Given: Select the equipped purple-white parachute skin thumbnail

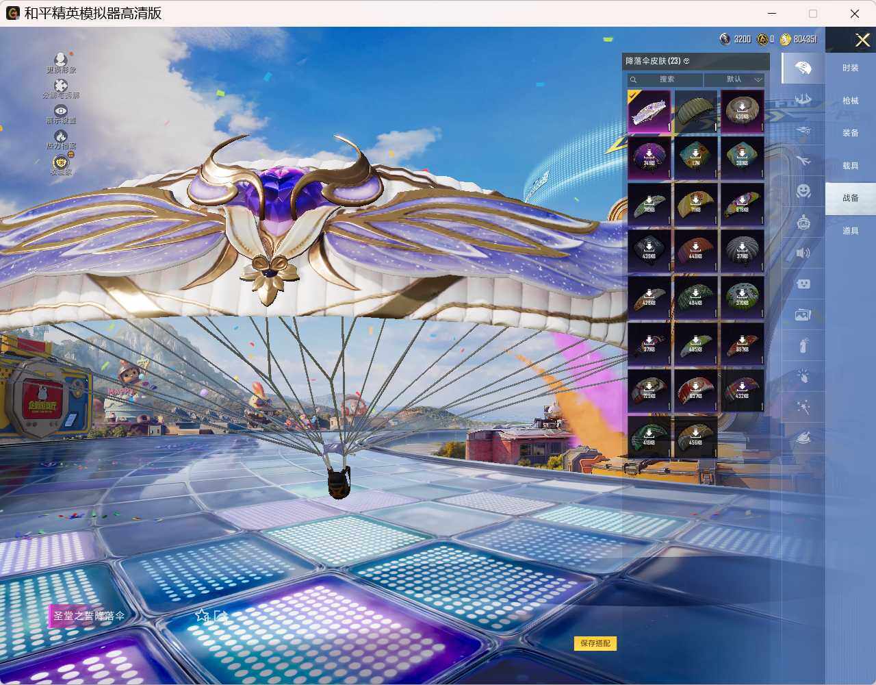Looking at the screenshot, I should (649, 111).
